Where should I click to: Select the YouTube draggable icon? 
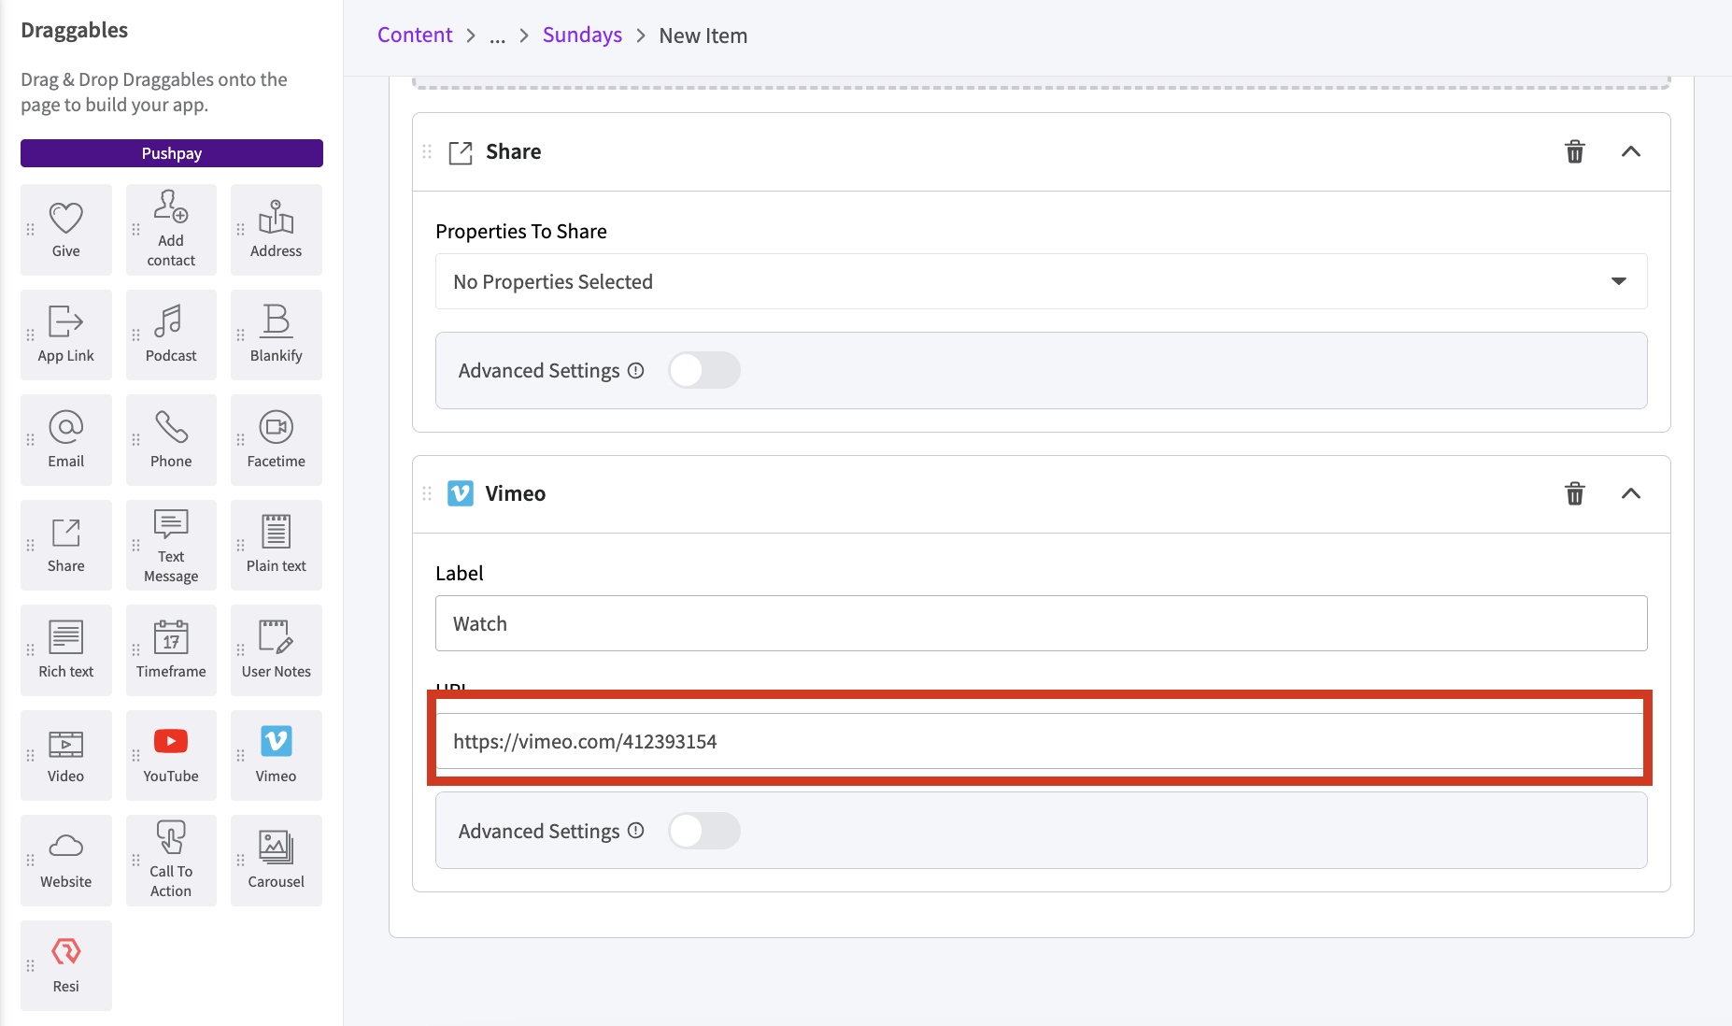coord(171,753)
